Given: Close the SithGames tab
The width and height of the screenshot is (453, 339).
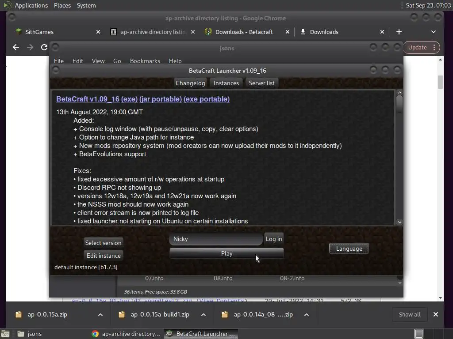Looking at the screenshot, I should pyautogui.click(x=98, y=32).
